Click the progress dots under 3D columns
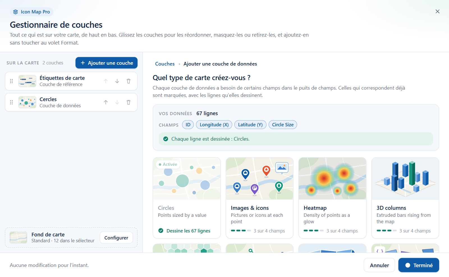449x277 pixels. point(387,231)
